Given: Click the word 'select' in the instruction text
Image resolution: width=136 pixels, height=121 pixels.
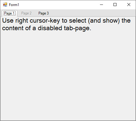Looking at the screenshot, I should click(77, 21).
